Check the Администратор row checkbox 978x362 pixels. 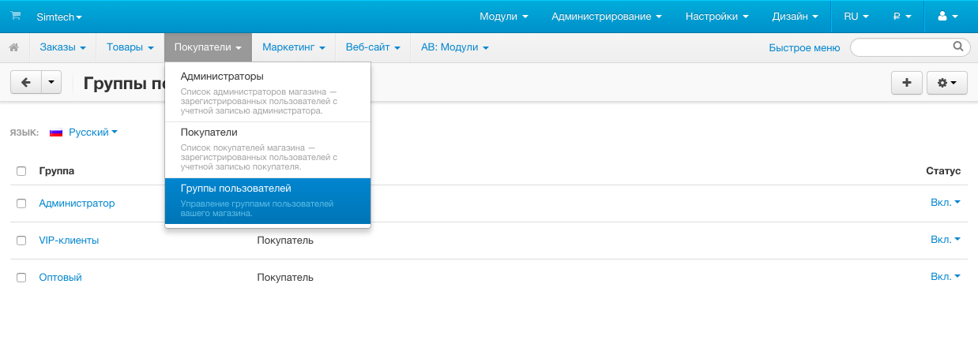coord(21,203)
